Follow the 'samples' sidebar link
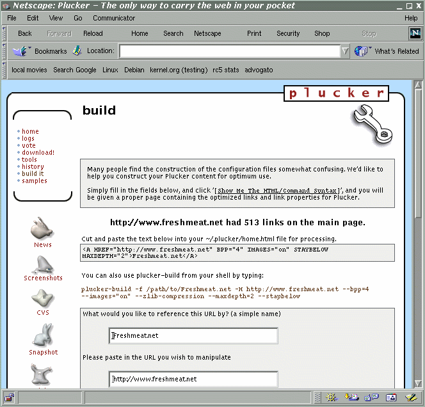Screen dimensions: 425x407 [35, 180]
